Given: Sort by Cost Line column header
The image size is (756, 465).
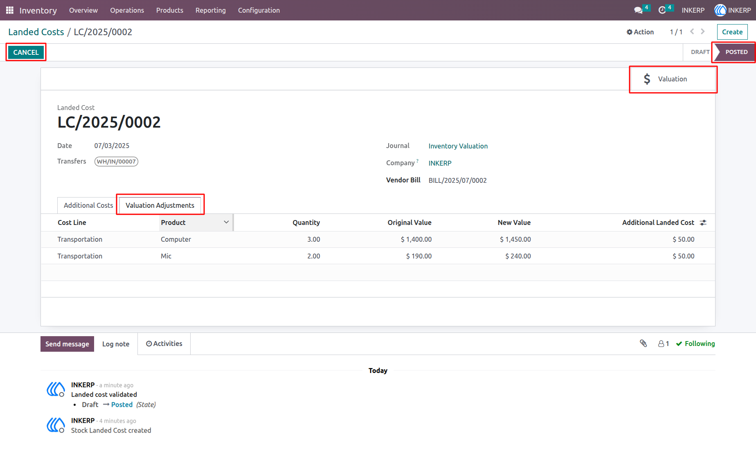Looking at the screenshot, I should [x=72, y=222].
